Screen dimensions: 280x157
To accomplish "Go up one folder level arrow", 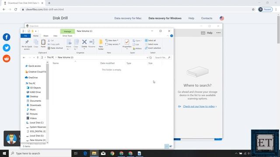I will 38,58.
